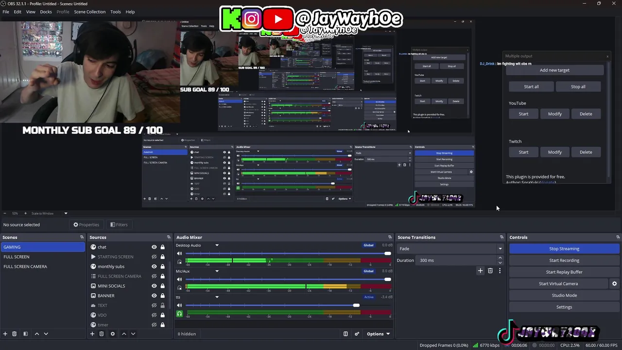
Task: Toggle Desktop Audio monitoring icon
Action: click(x=179, y=262)
